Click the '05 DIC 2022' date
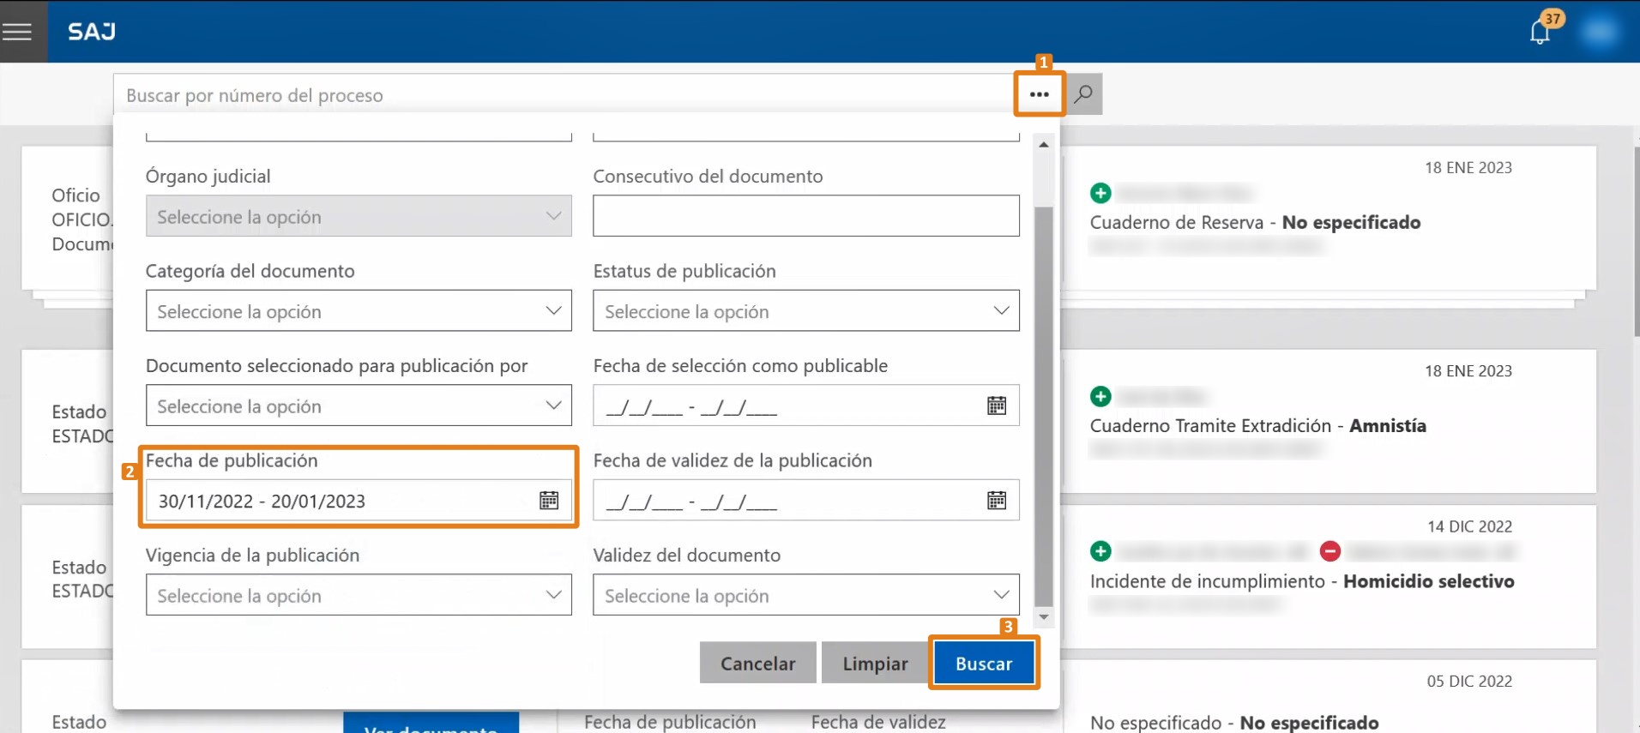The image size is (1640, 733). (x=1469, y=682)
